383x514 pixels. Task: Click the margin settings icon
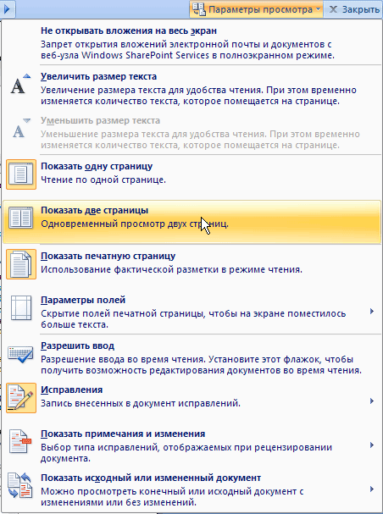point(21,307)
